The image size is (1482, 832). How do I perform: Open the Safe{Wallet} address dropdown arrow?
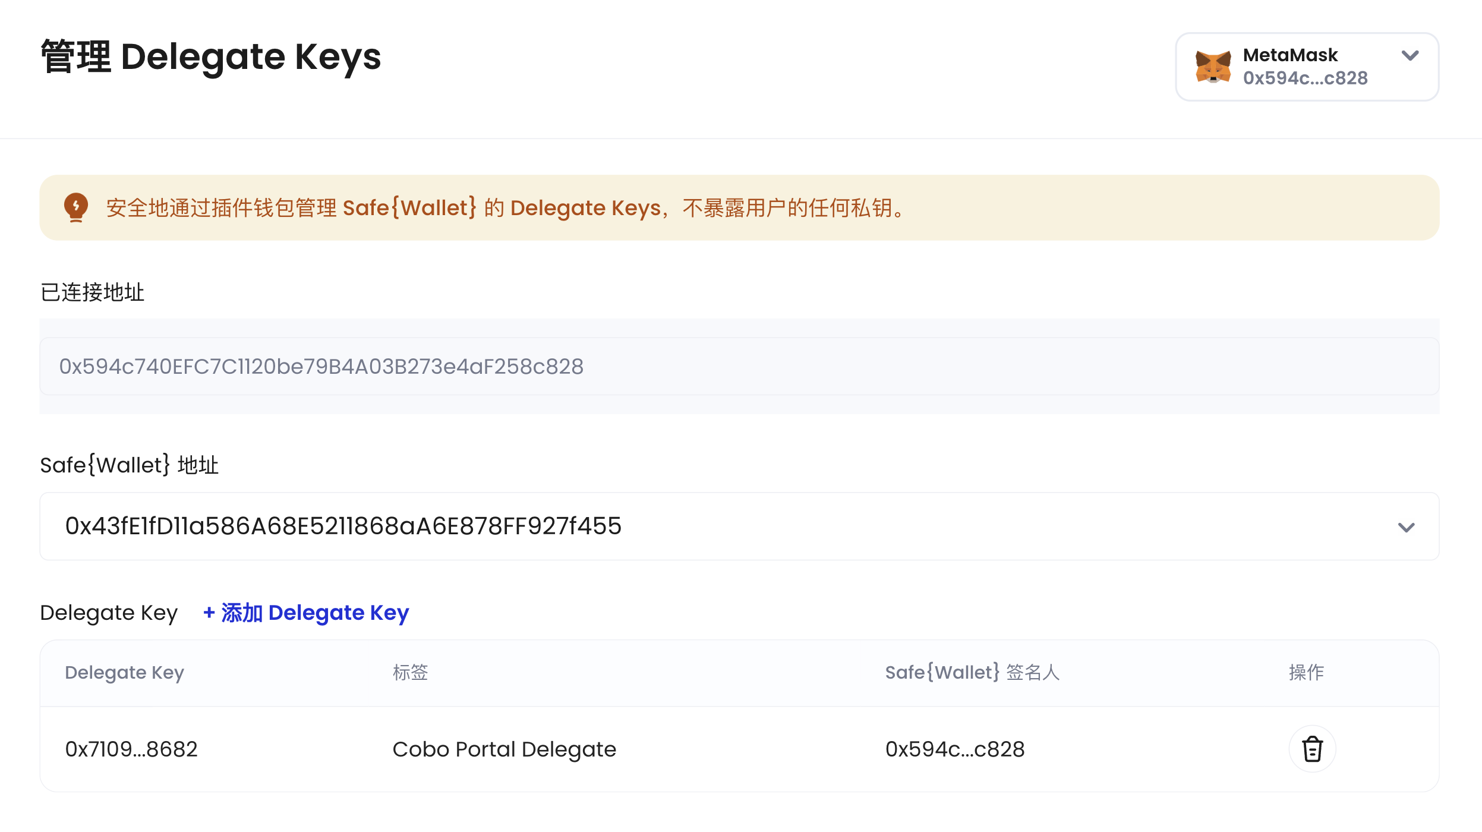coord(1406,527)
